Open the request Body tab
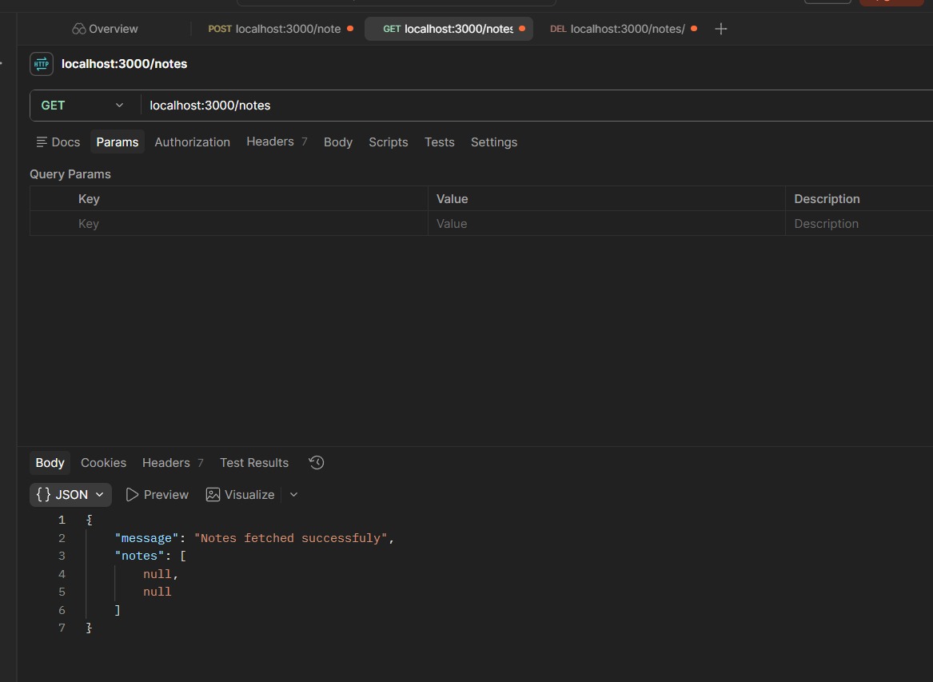933x682 pixels. pos(338,142)
